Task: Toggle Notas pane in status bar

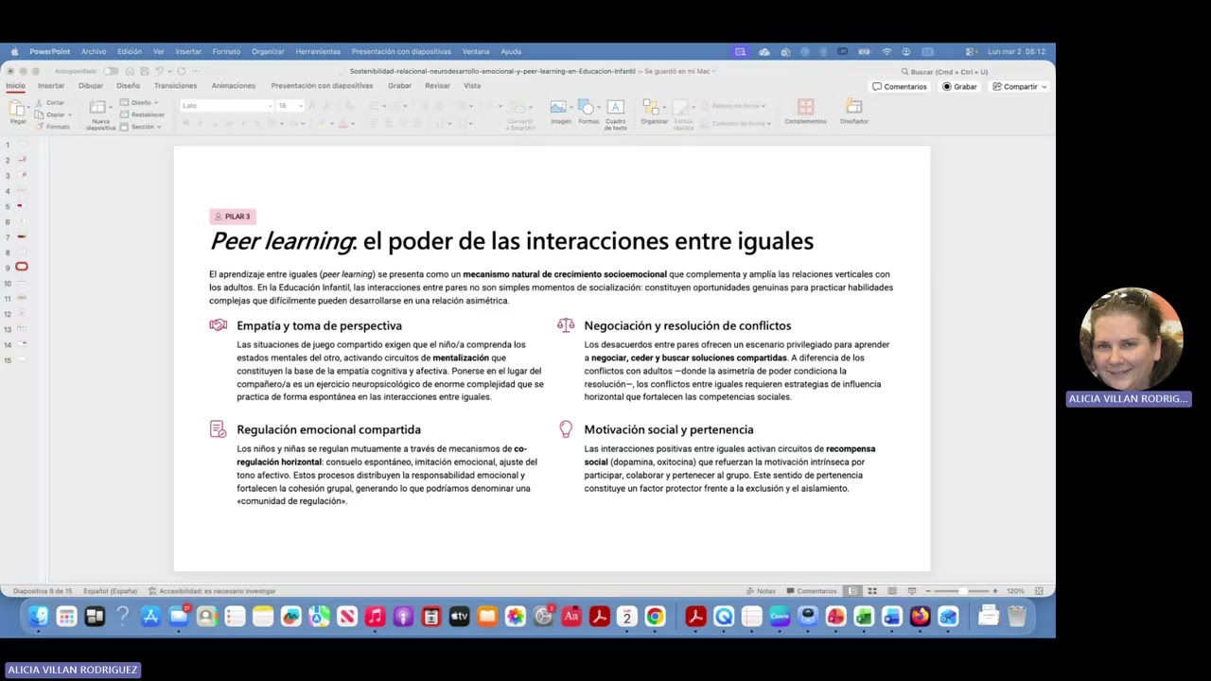Action: pyautogui.click(x=761, y=591)
